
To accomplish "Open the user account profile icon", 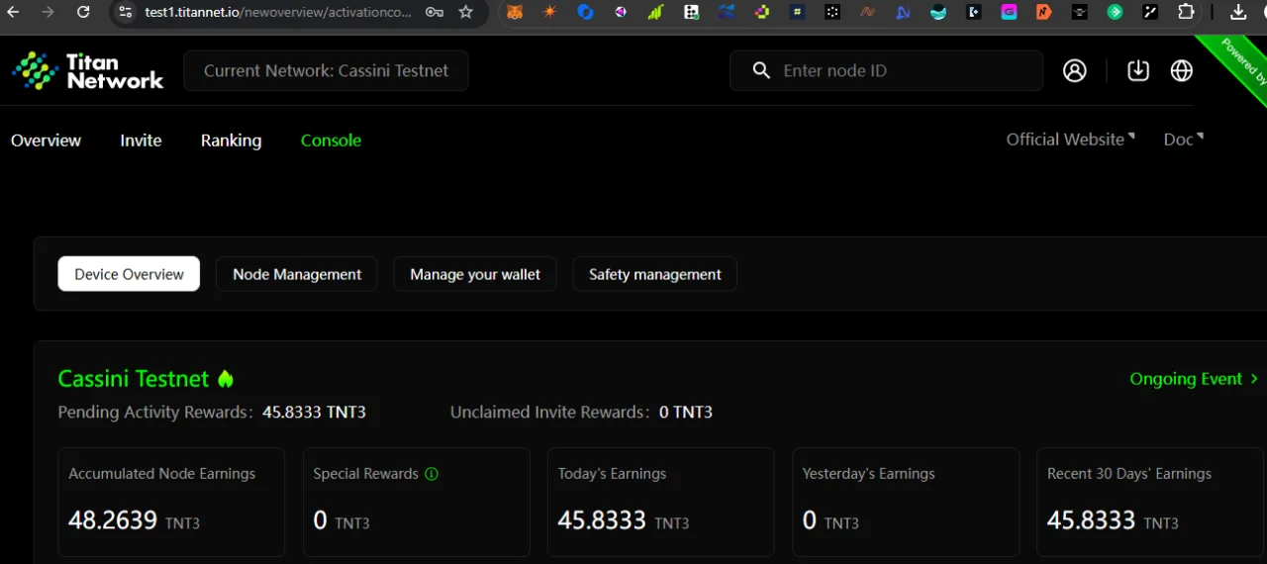I will coord(1075,71).
